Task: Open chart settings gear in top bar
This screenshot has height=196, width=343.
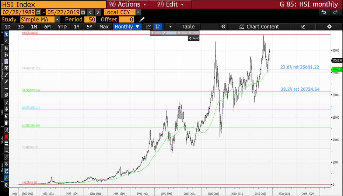Action: point(329,27)
